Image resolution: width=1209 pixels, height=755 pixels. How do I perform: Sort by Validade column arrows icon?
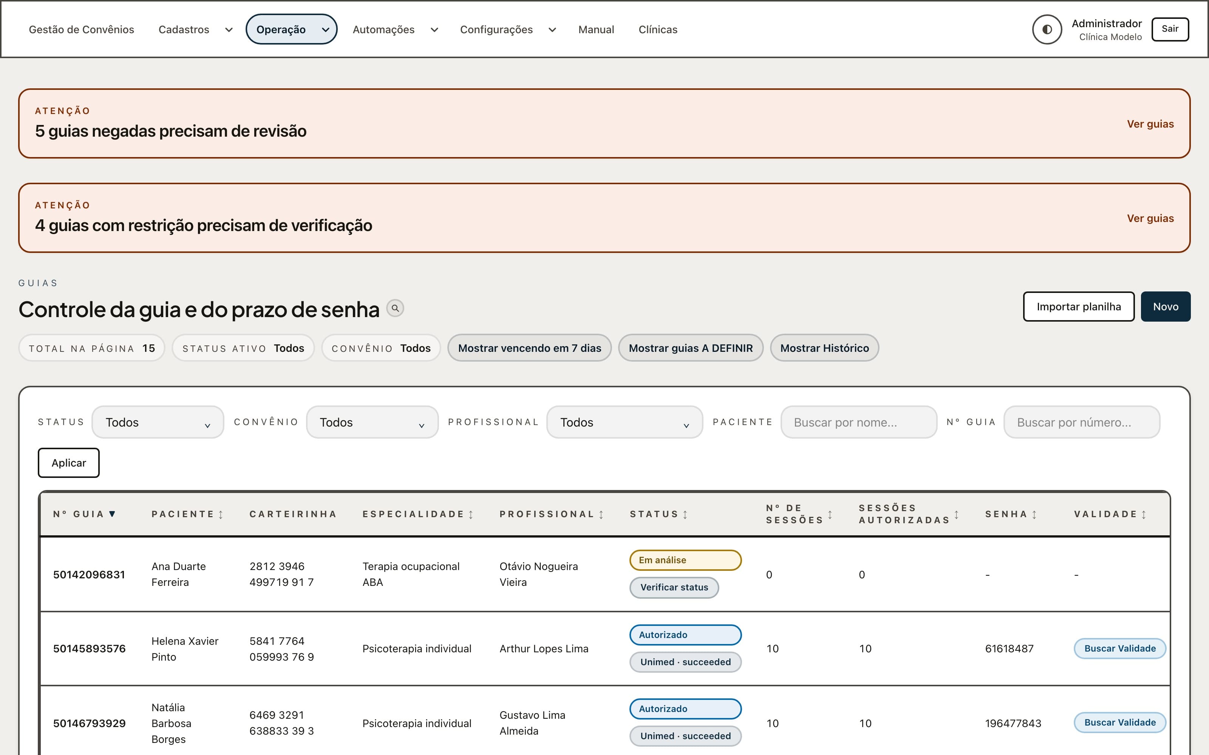(x=1144, y=514)
